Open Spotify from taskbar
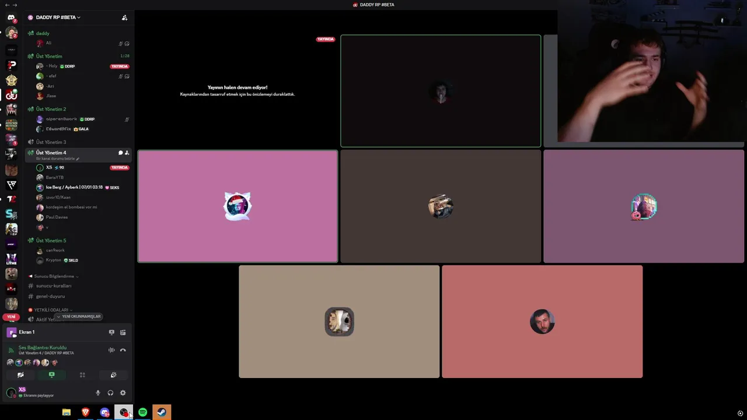The width and height of the screenshot is (747, 420). [142, 412]
